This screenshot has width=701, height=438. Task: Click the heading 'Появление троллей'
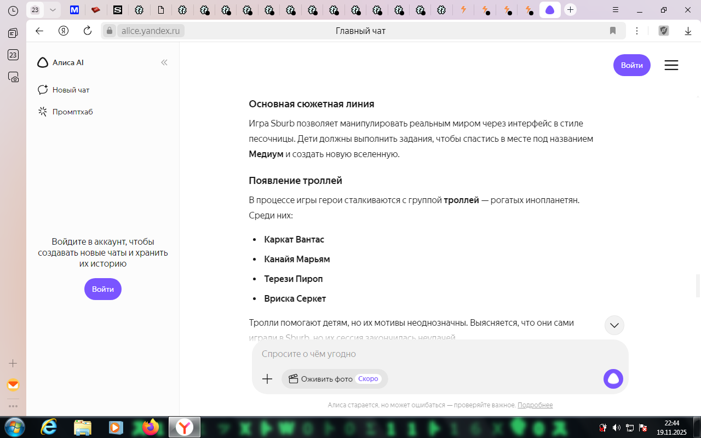click(x=296, y=181)
